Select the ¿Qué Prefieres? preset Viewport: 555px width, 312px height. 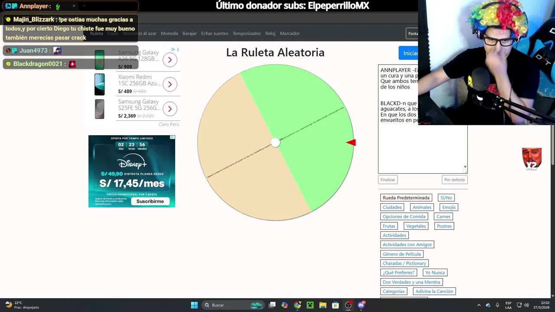point(398,273)
